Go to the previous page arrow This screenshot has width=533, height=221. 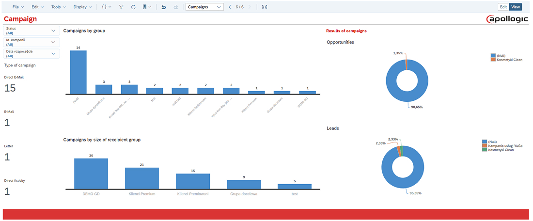point(230,7)
